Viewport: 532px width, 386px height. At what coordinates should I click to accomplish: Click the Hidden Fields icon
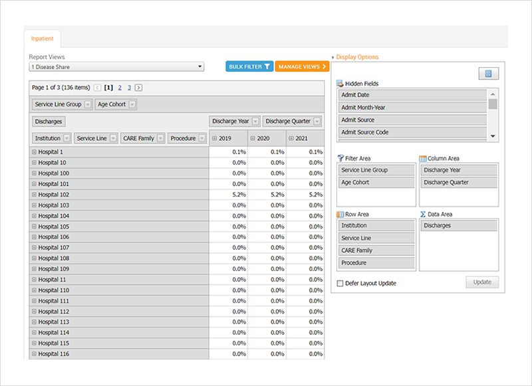[x=340, y=83]
